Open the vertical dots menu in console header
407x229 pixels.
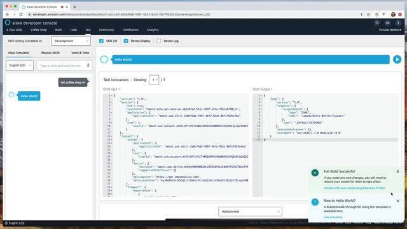click(398, 23)
